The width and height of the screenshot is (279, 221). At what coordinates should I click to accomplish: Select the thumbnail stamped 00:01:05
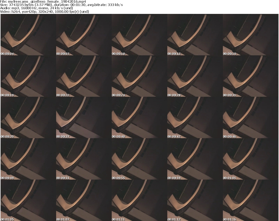point(28,200)
